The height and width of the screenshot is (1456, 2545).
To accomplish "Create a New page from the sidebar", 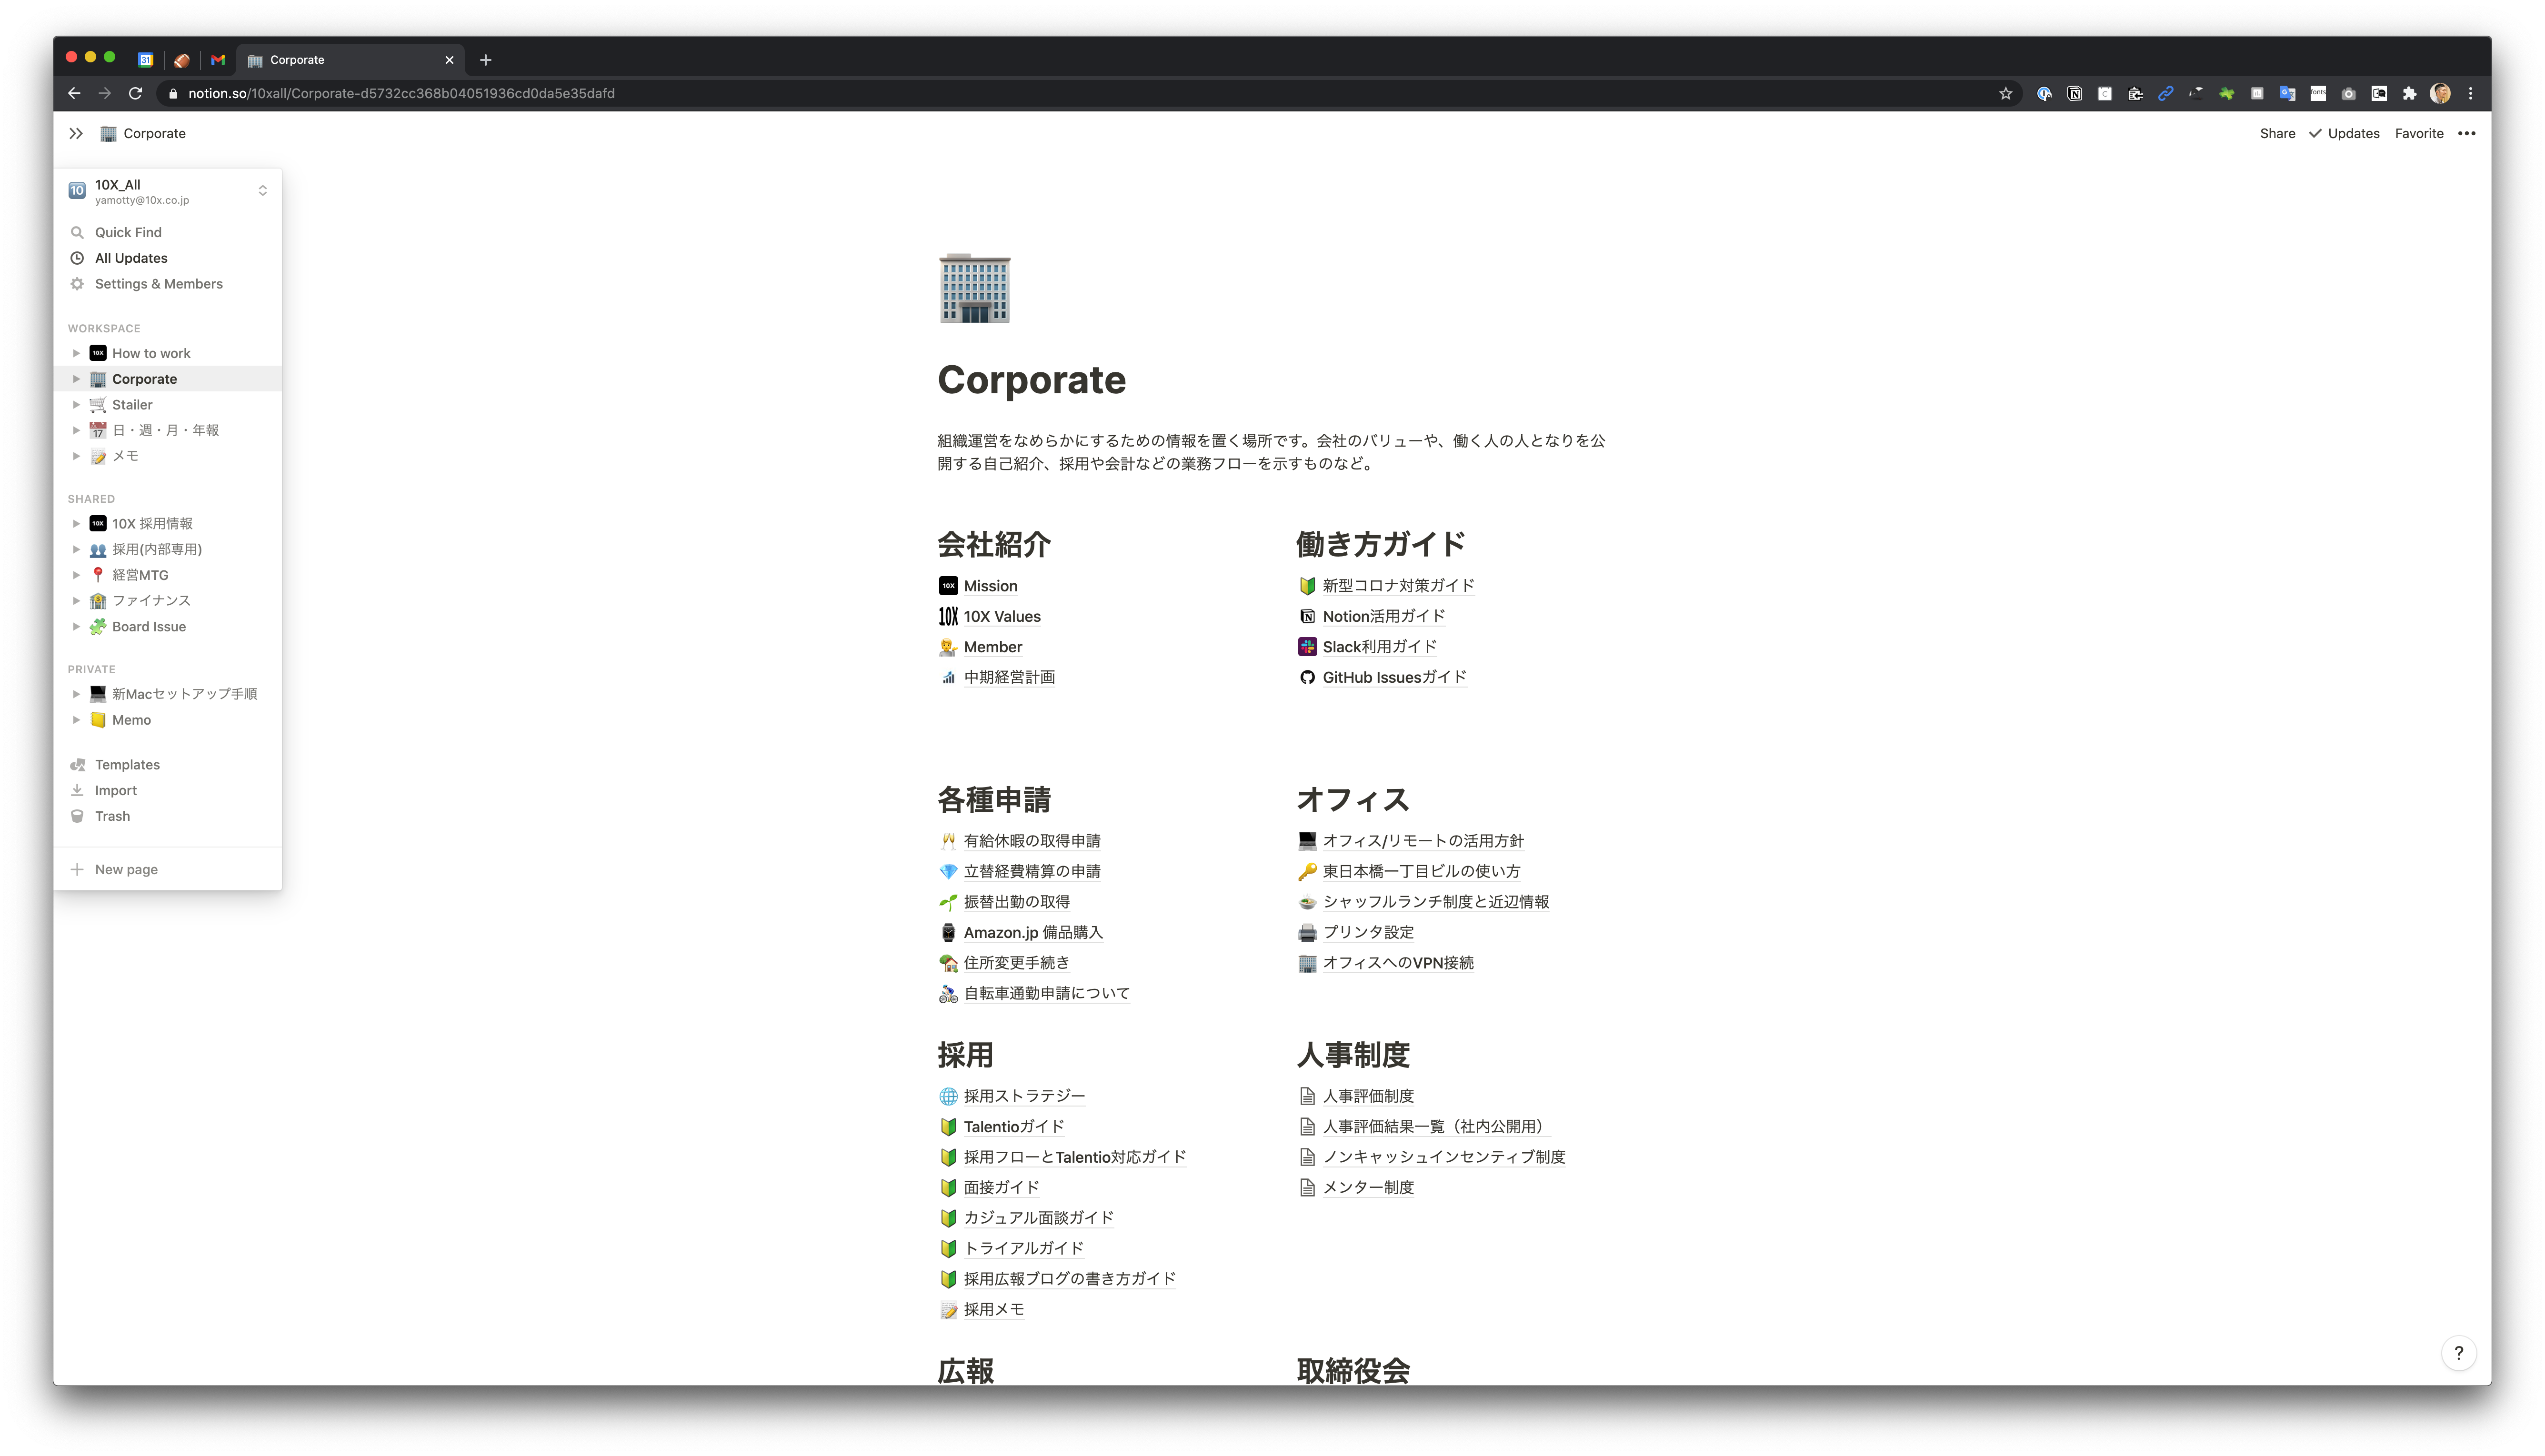I will tap(127, 868).
